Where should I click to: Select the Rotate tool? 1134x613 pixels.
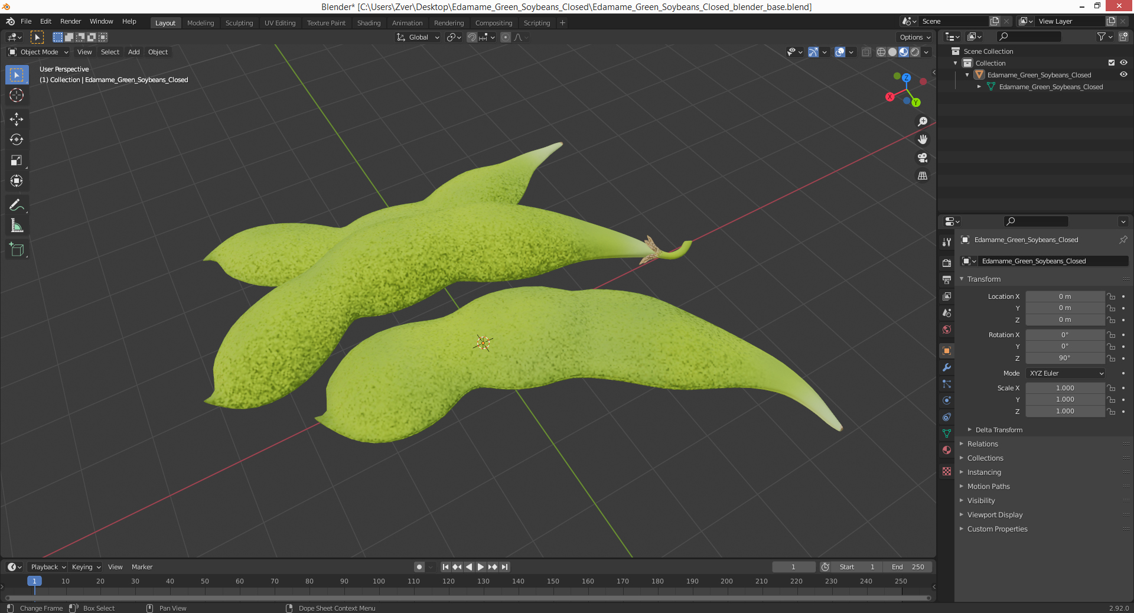(17, 140)
